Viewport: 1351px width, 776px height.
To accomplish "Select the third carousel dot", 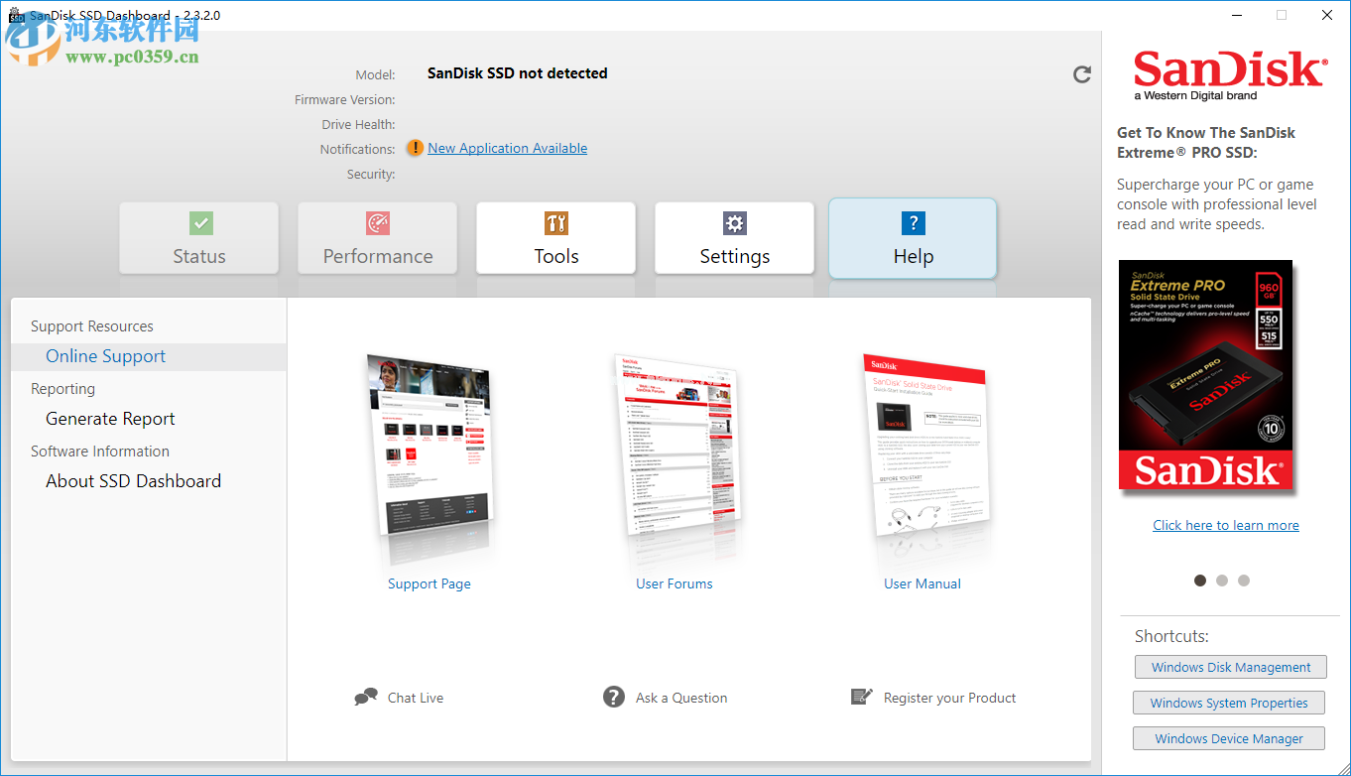I will coord(1244,581).
